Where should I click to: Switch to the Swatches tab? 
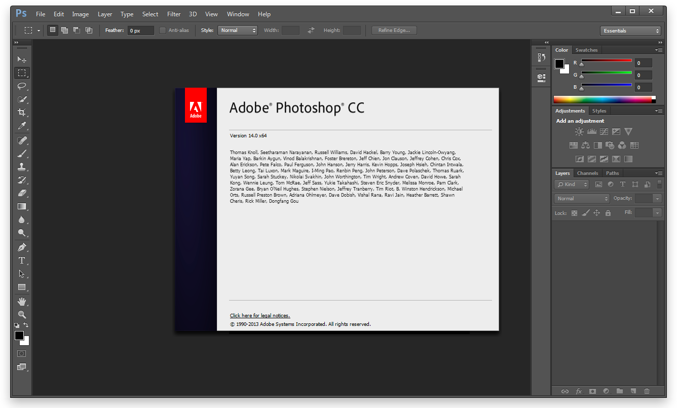coord(586,50)
